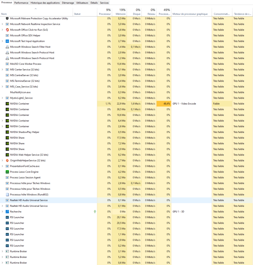Image resolution: width=253 pixels, height=265 pixels.
Task: Select the OriginWebHelperService orange icon
Action: 7,160
